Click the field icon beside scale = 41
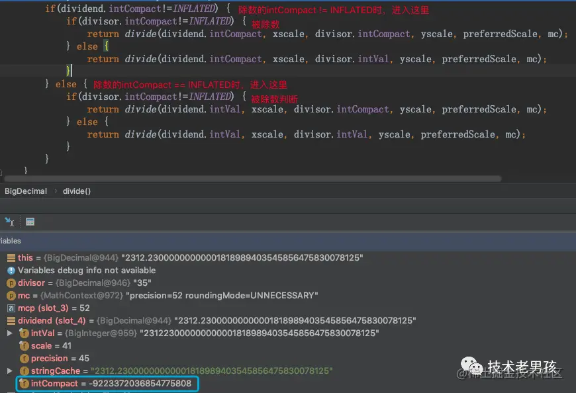 click(24, 345)
